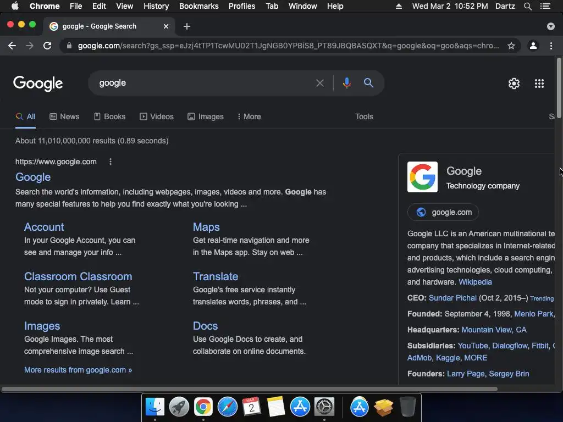Click the browser back arrow
Viewport: 563px width, 422px height.
pos(12,46)
